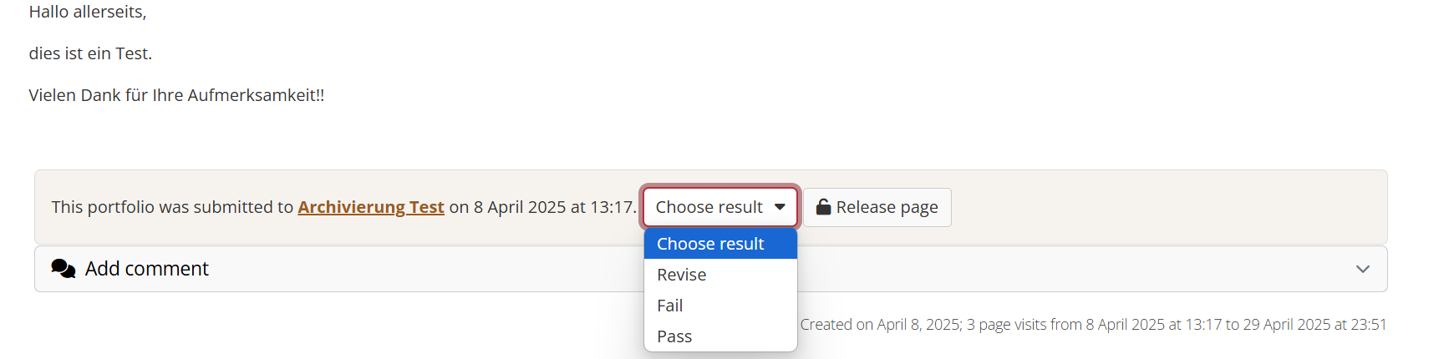Screen dimensions: 1449x359
Task: Click the unlock padlock icon
Action: (x=823, y=207)
